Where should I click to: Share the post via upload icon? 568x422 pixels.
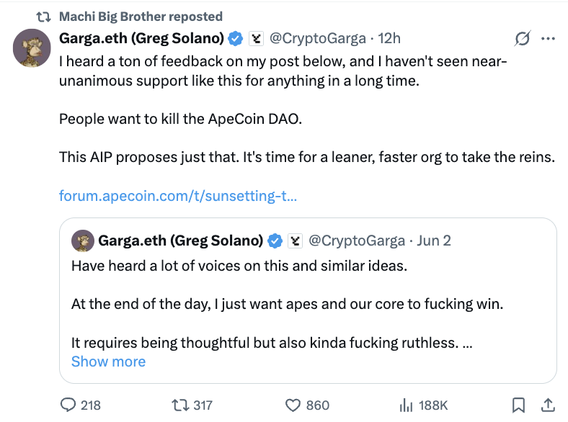click(x=547, y=405)
